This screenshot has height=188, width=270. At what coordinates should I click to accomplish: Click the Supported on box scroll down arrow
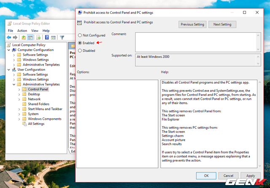point(258,64)
